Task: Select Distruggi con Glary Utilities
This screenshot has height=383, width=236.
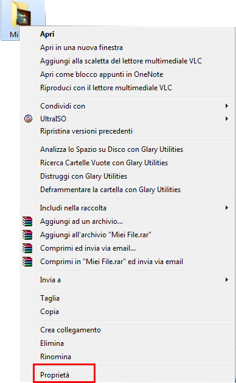Action: [x=83, y=176]
